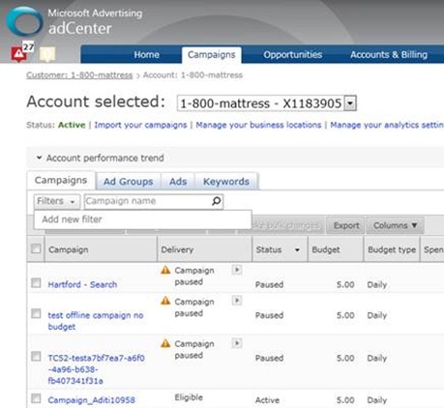
Task: Open the Columns dropdown button
Action: point(395,225)
